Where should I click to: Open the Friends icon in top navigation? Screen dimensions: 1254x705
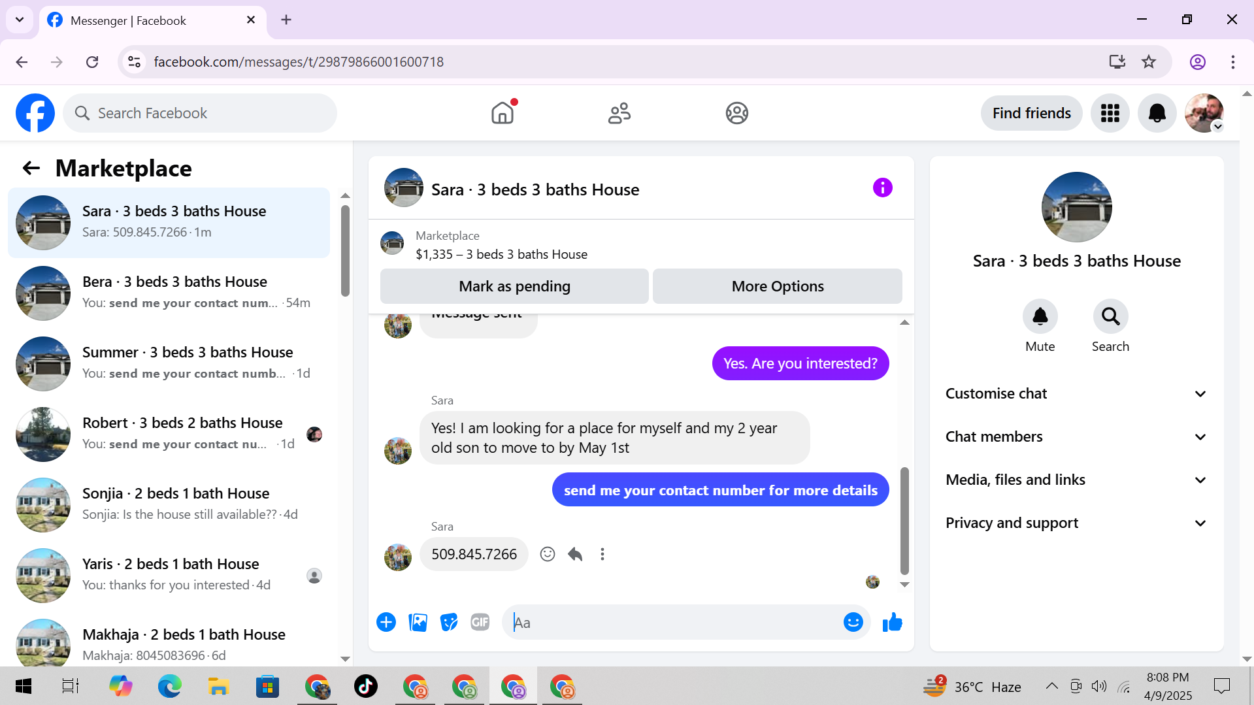click(619, 113)
